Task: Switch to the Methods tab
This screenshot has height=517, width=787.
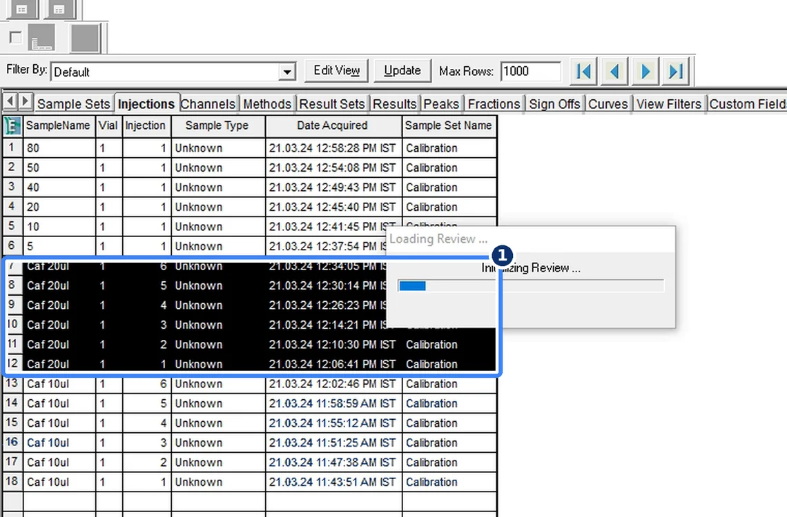Action: pos(267,103)
